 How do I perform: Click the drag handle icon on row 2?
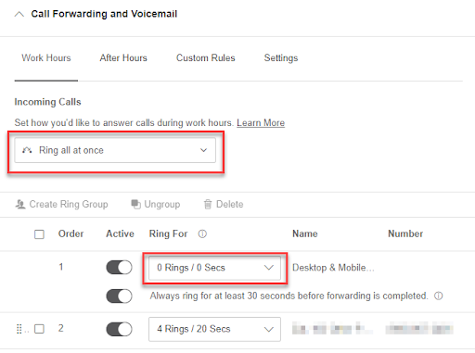click(x=19, y=329)
